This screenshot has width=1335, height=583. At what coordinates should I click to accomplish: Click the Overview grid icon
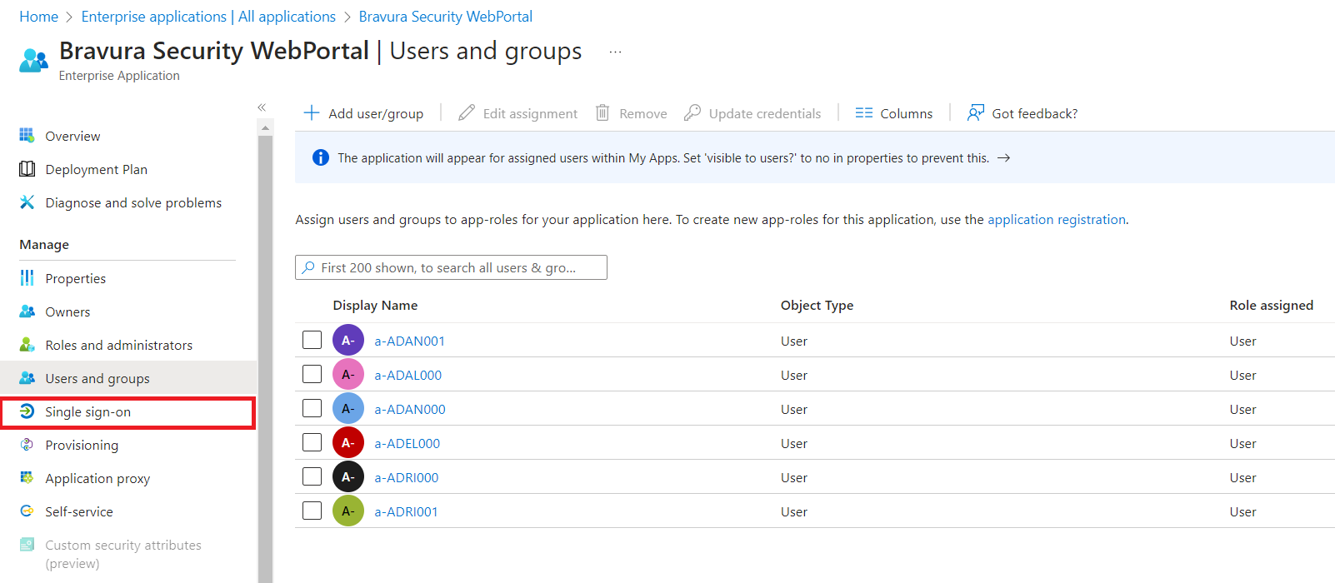tap(27, 135)
